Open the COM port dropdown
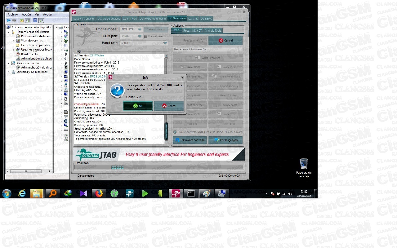The height and width of the screenshot is (248, 397). pos(140,36)
